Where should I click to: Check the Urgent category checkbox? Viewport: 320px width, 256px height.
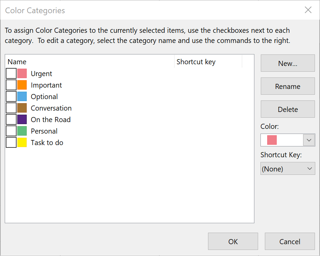tap(11, 73)
